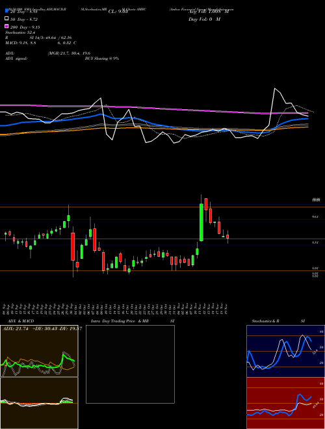Select the '200 Day = 9.15' label
The height and width of the screenshot is (429, 325).
tap(25, 27)
